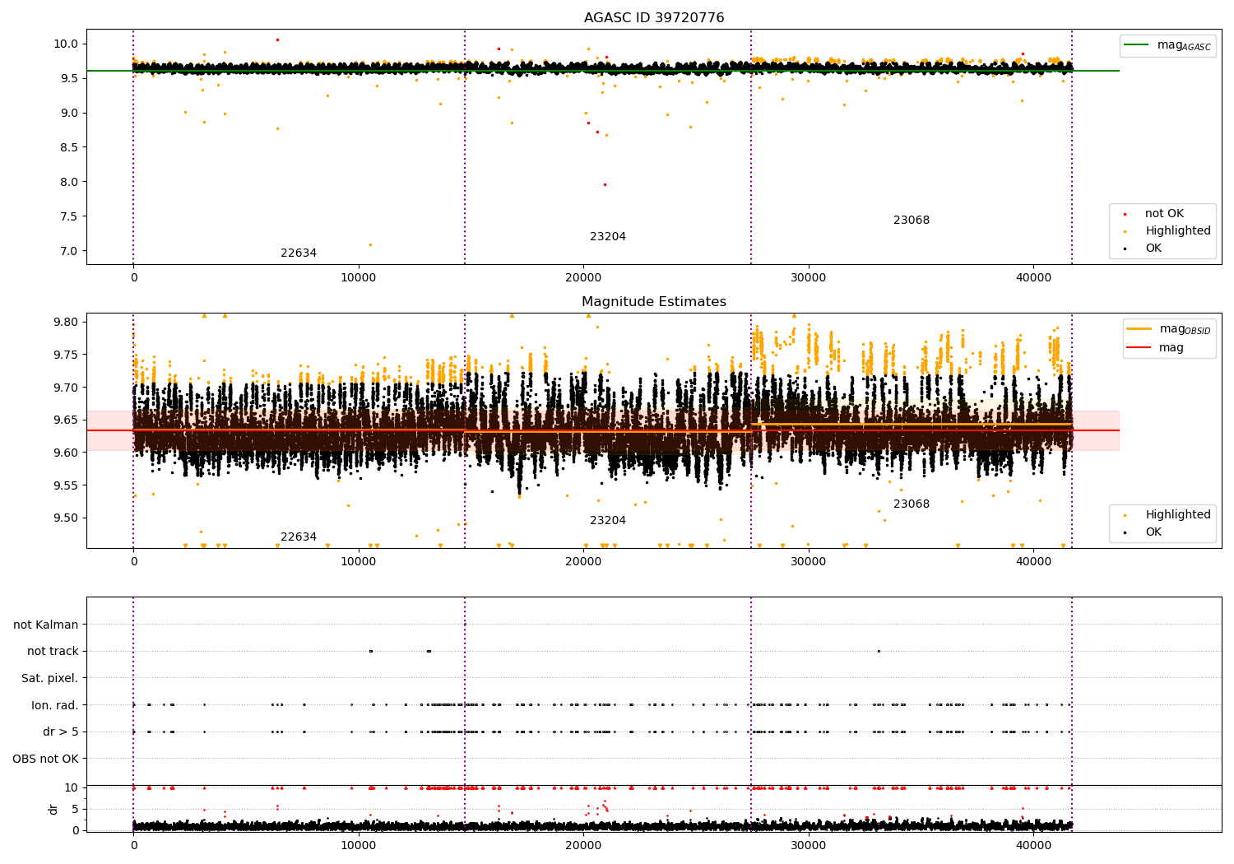This screenshot has width=1234, height=864.
Task: Select the green mag AGASC legend entry
Action: 1168,45
